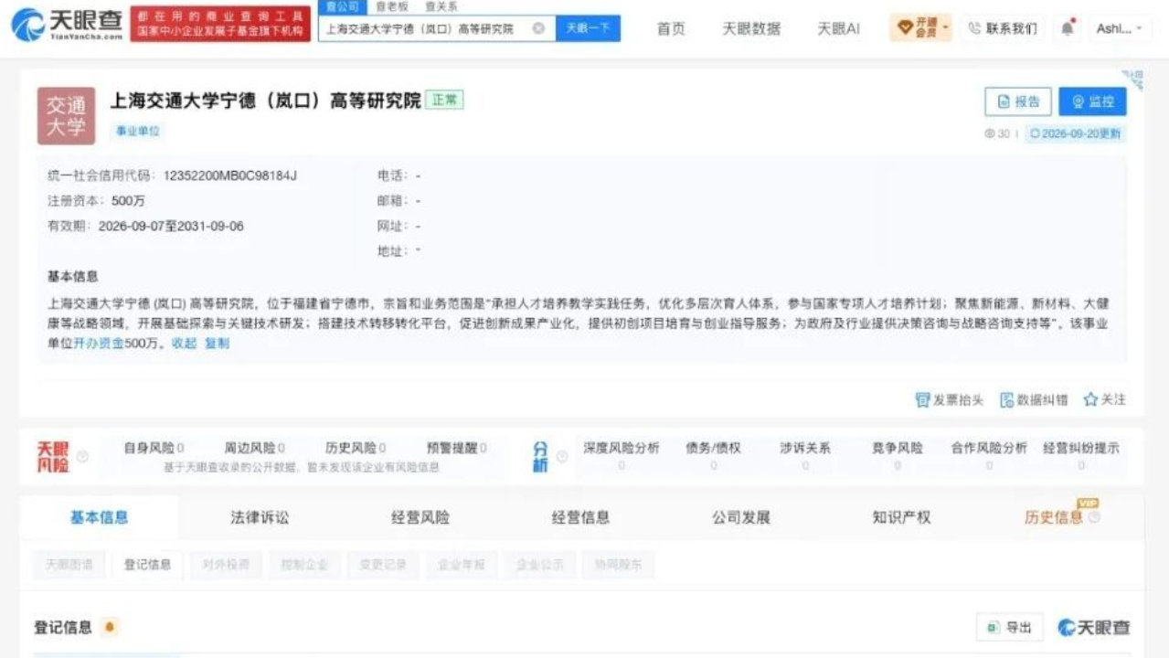Image resolution: width=1169 pixels, height=658 pixels.
Task: Select the 天眼图谱 sub-tab
Action: (69, 565)
